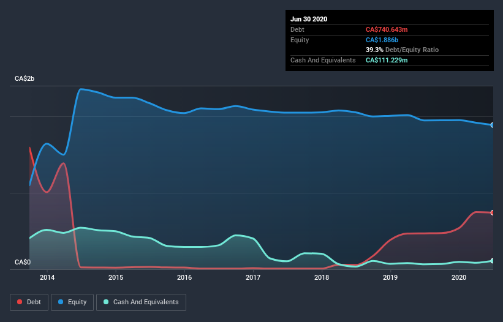Click the Jun 30 2020 tooltip header
The width and height of the screenshot is (503, 322).
tap(309, 19)
